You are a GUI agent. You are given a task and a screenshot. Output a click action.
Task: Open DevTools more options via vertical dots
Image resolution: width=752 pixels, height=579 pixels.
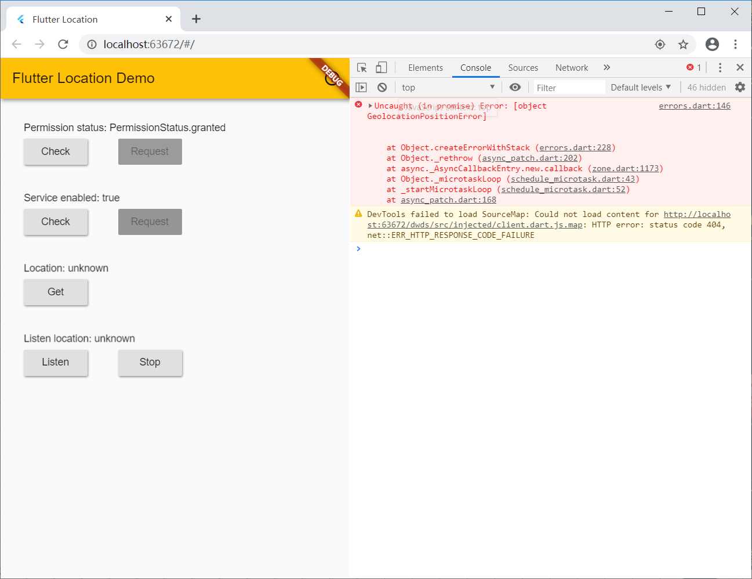pyautogui.click(x=721, y=67)
